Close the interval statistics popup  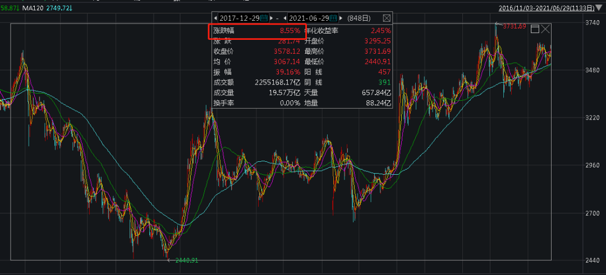click(387, 18)
